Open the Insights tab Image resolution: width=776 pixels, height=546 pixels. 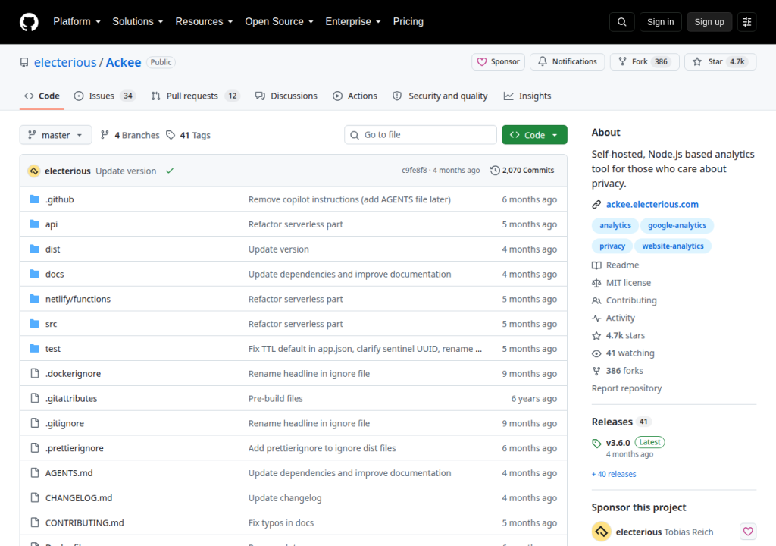click(x=527, y=96)
